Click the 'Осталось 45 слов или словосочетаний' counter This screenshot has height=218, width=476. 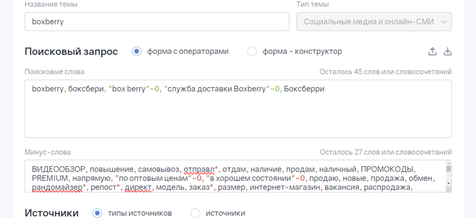(385, 72)
